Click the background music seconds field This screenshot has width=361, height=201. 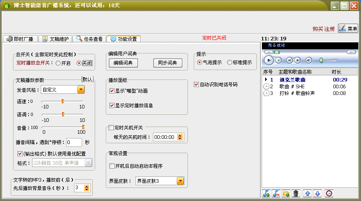[79, 188]
